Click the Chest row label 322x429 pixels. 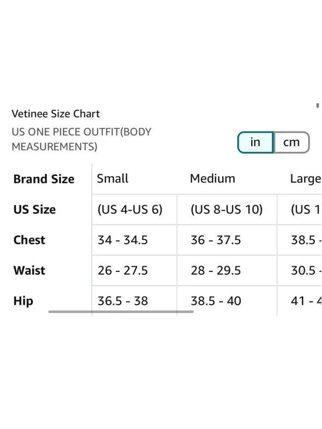point(30,240)
